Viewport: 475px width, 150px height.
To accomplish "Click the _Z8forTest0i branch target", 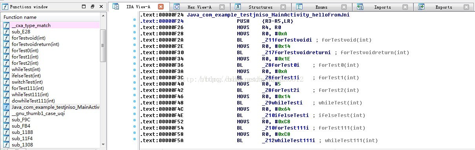I will [280, 65].
